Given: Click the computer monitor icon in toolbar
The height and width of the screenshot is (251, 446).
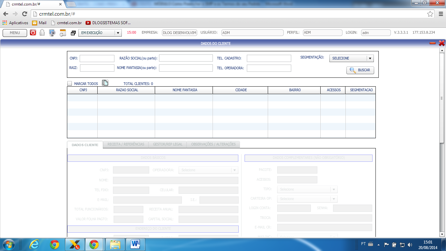Looking at the screenshot, I should pos(52,33).
